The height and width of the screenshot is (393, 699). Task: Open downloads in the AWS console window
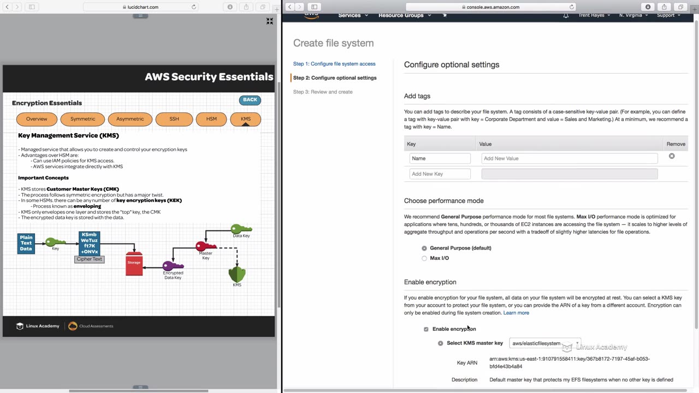click(x=648, y=7)
